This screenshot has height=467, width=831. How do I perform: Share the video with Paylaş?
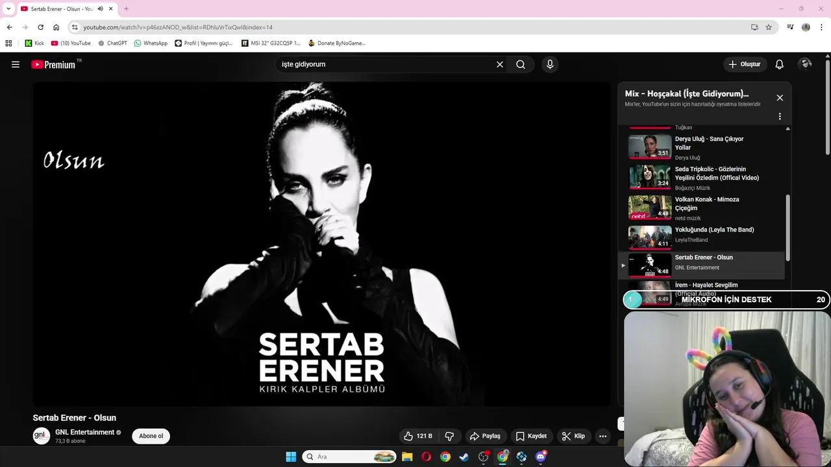(485, 436)
